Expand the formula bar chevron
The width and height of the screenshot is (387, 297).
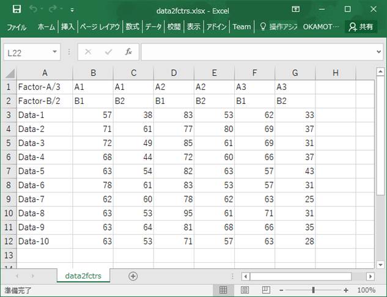pos(378,53)
